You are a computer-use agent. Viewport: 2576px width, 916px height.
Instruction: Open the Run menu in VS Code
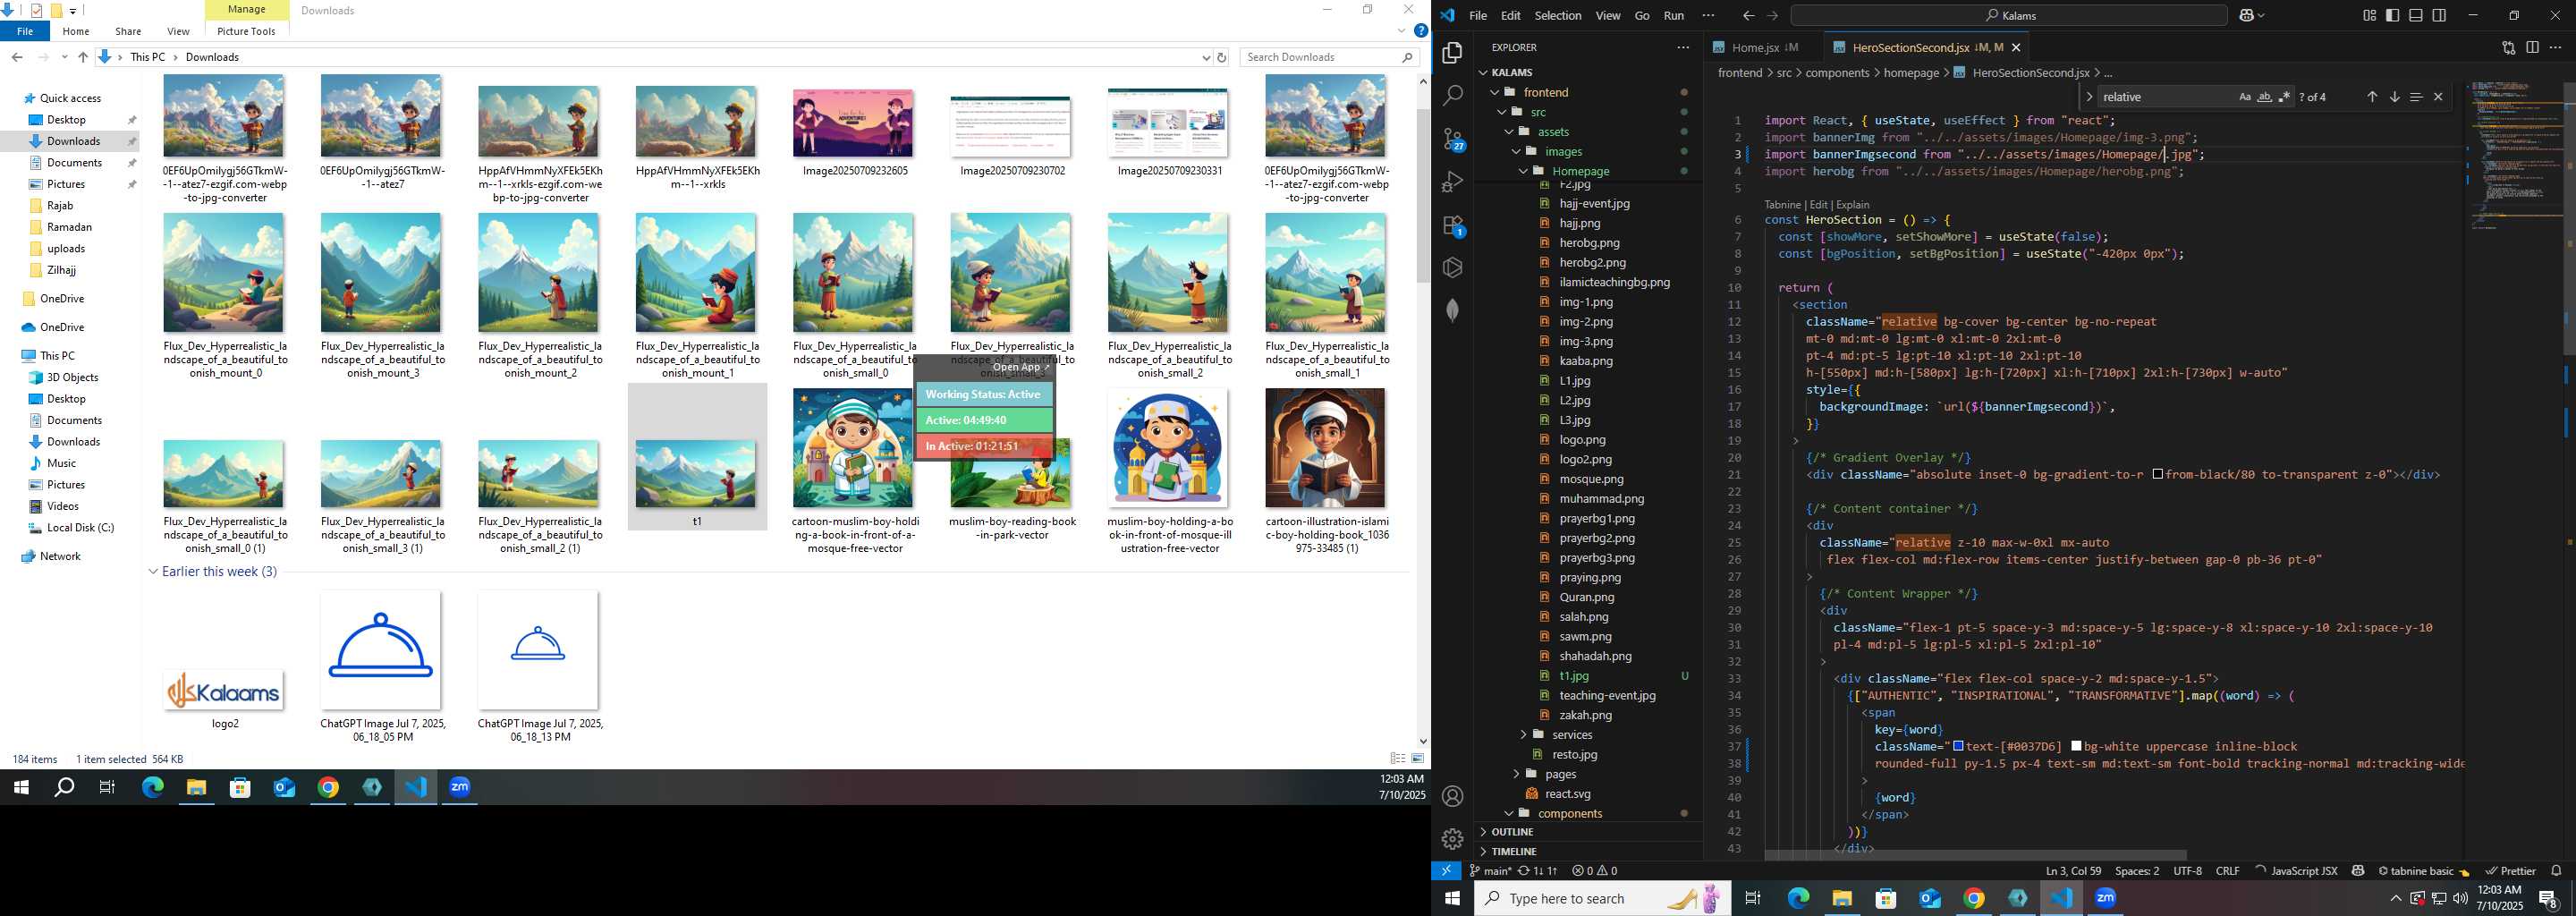tap(1674, 15)
